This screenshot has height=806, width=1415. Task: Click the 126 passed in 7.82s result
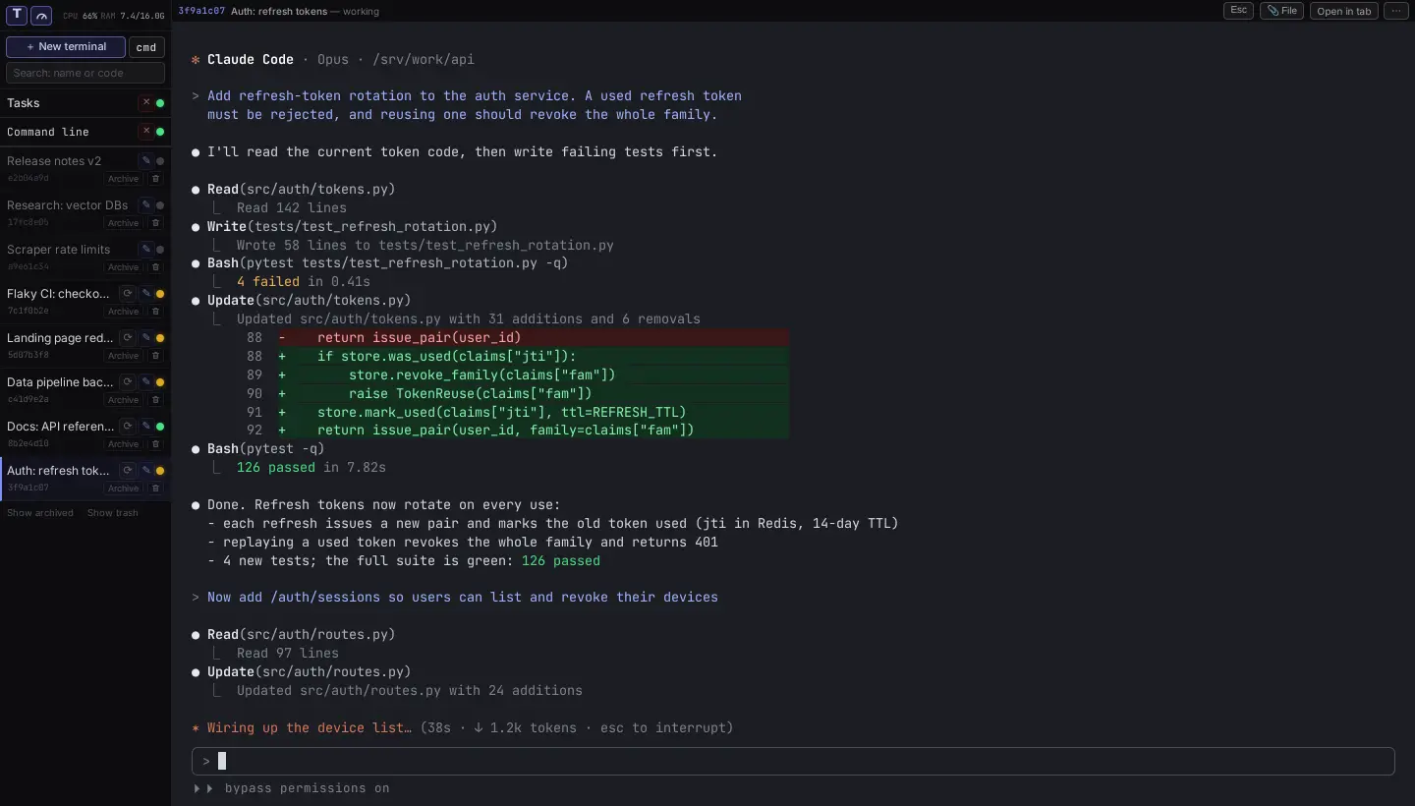tap(311, 468)
